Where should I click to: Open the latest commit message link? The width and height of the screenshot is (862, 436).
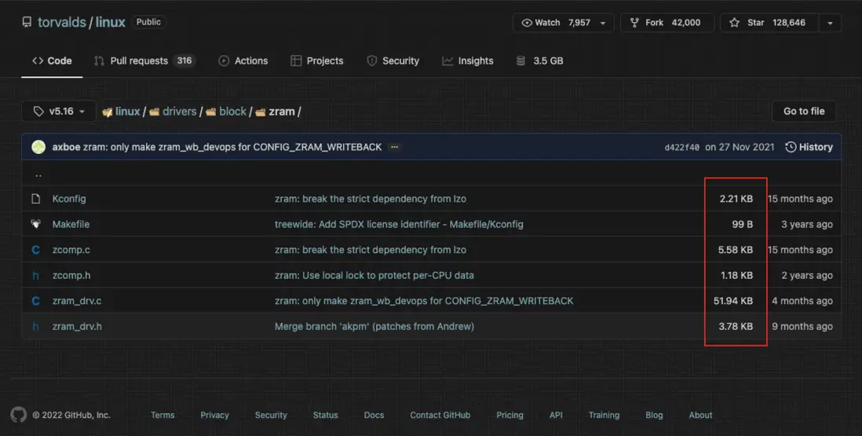tap(232, 148)
